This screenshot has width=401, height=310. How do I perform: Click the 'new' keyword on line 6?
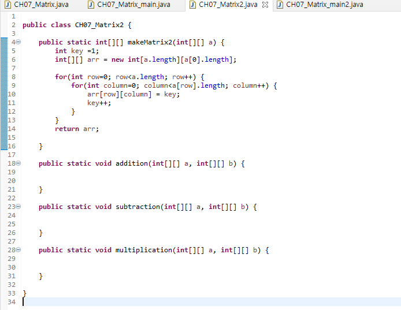coord(117,59)
